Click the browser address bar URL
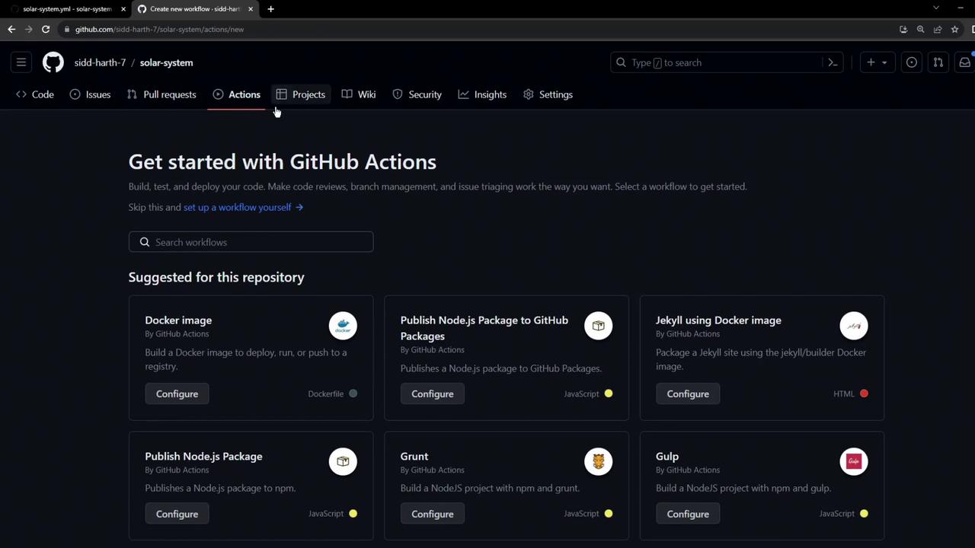Screen dimensions: 975x548 (x=159, y=29)
